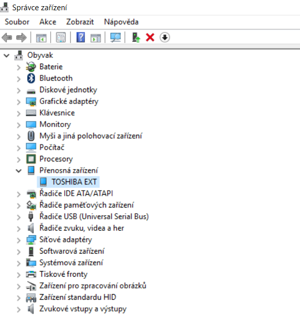
Task: Expand the Systémová zařízení category
Action: point(19,263)
